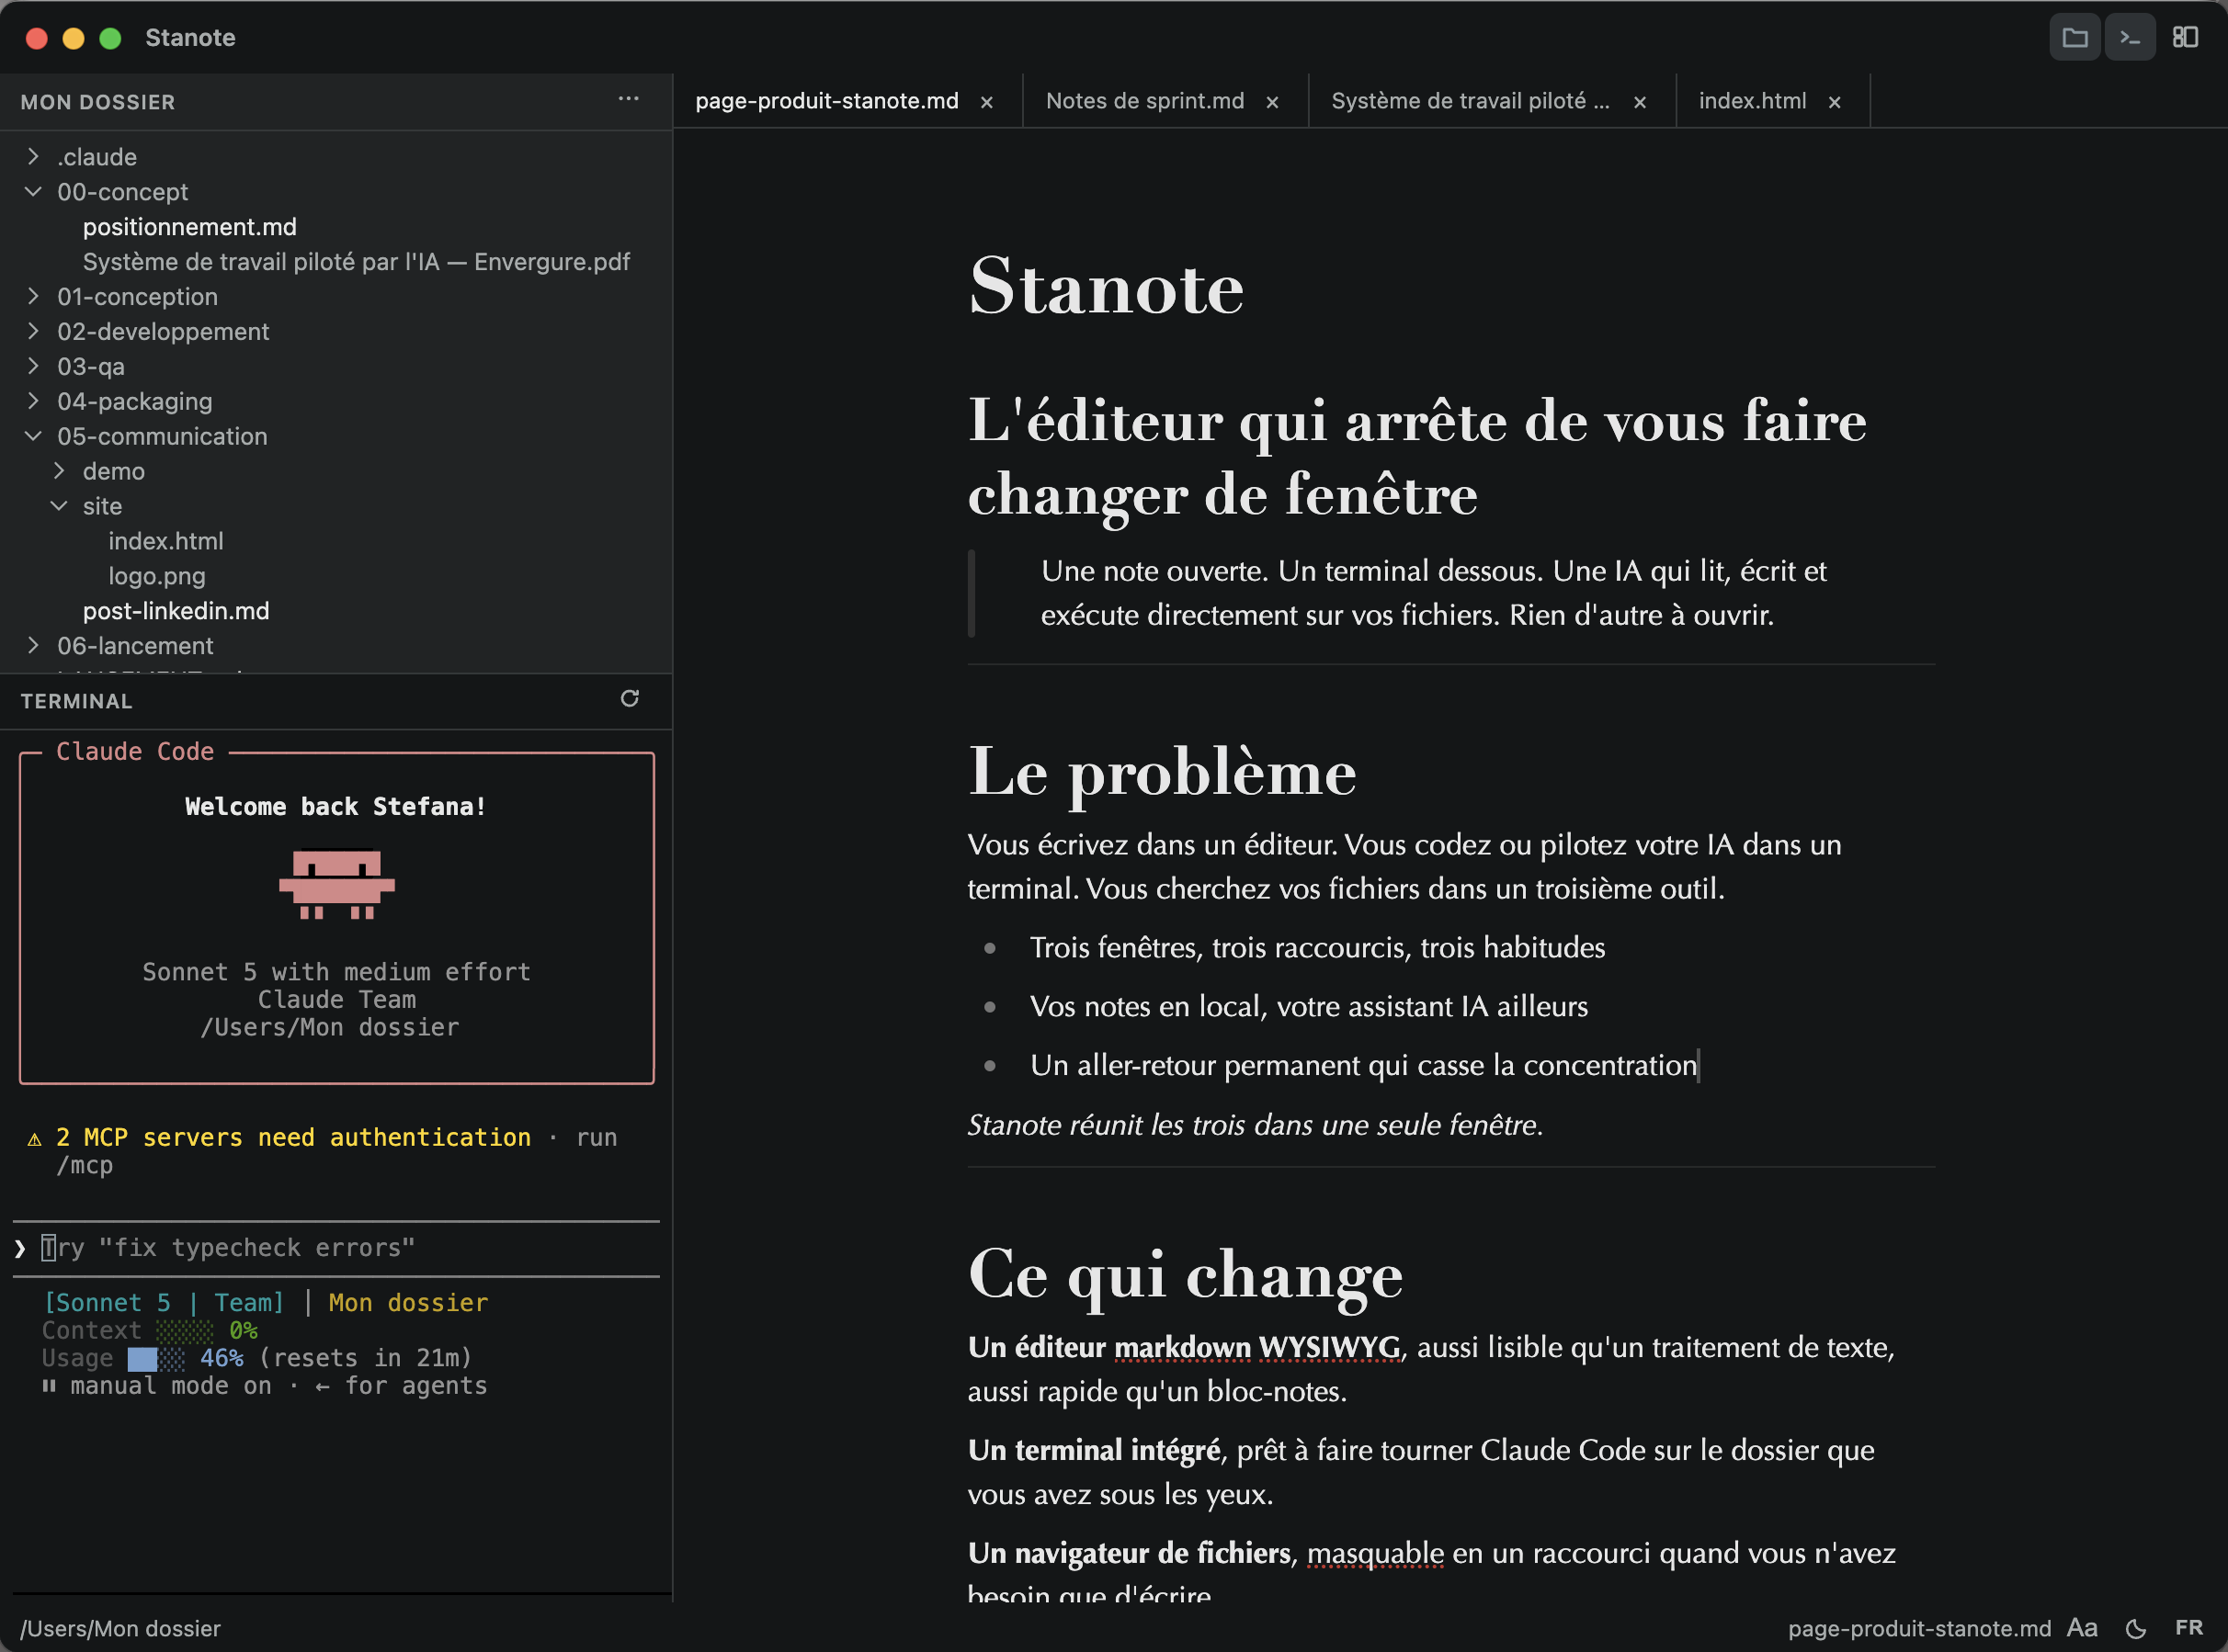
Task: Close the Notes de sprint.md tab
Action: (x=1273, y=102)
